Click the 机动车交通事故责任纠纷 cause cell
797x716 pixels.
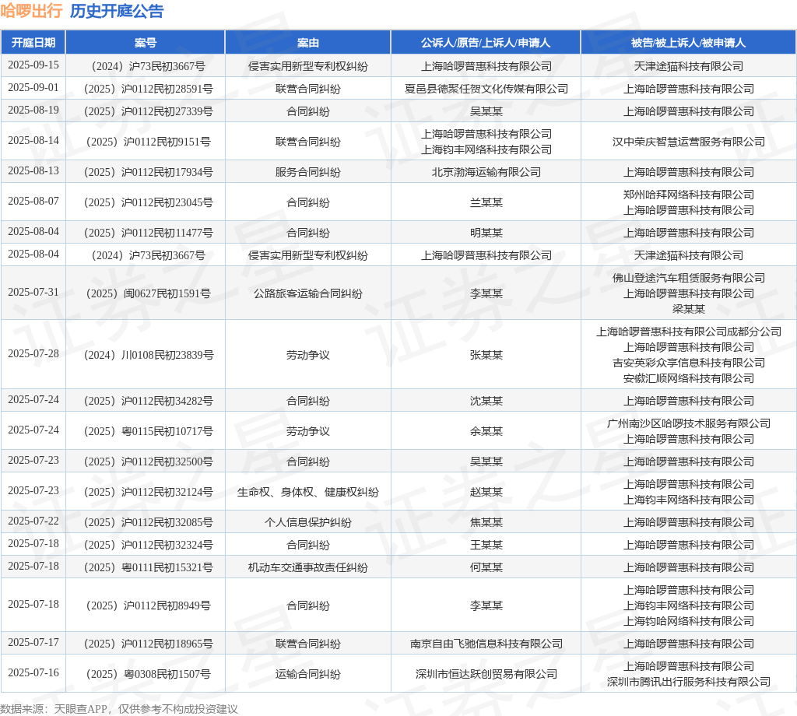[308, 567]
